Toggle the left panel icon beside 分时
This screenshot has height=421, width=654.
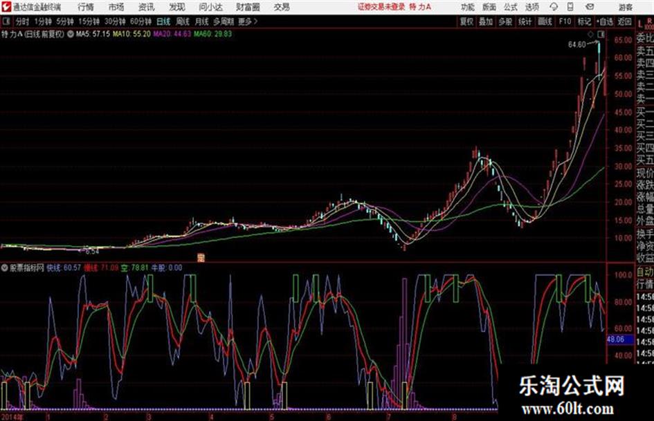(6, 21)
